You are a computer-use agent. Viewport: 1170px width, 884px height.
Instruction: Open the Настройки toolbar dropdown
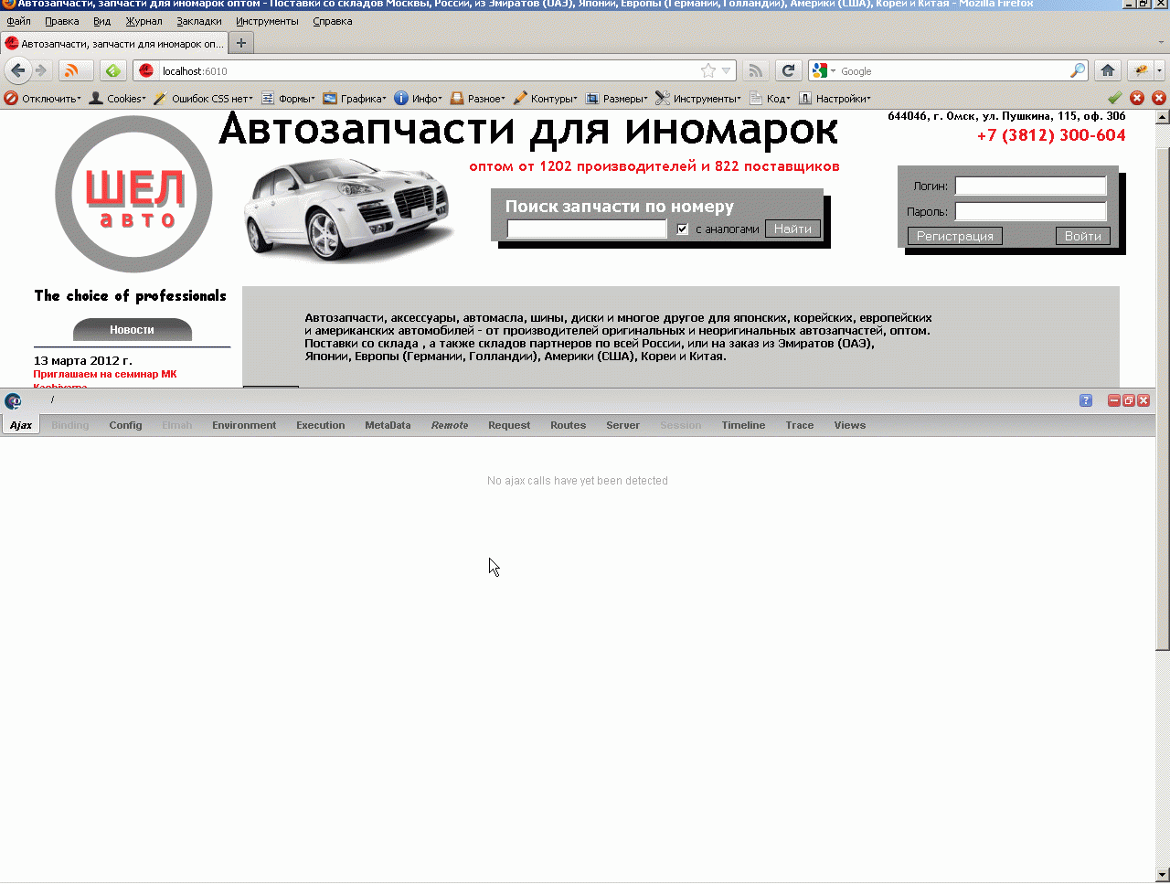(x=835, y=98)
